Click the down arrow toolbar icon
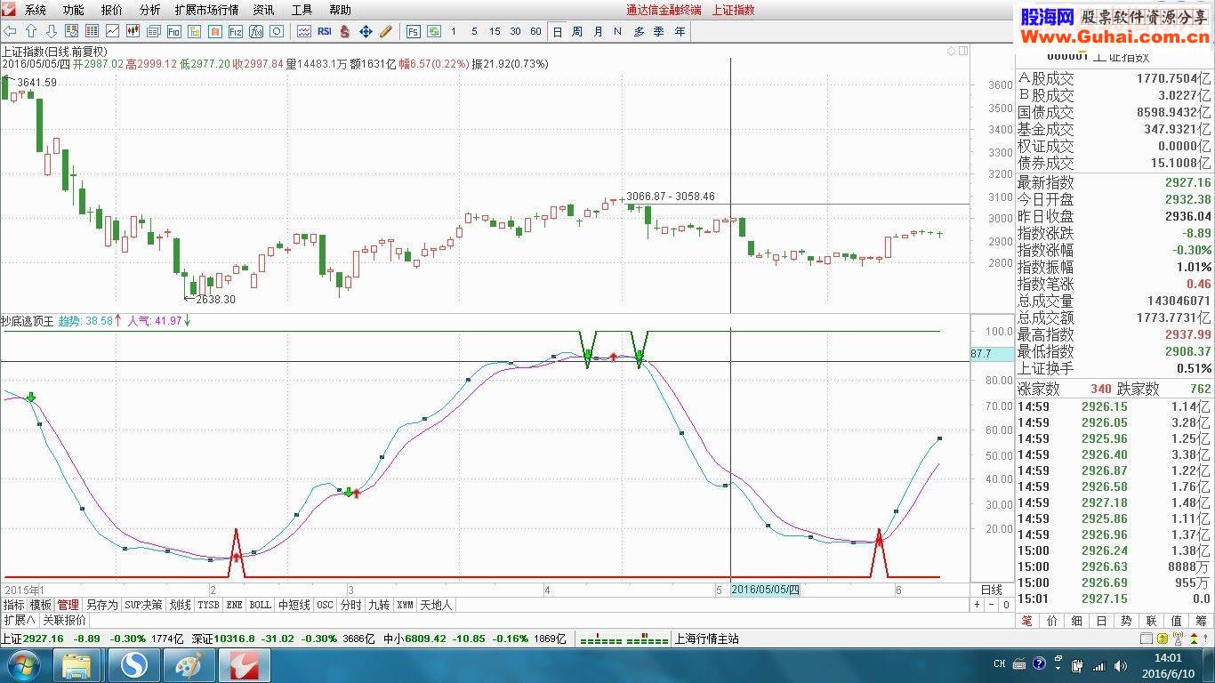This screenshot has height=683, width=1215. 52,31
